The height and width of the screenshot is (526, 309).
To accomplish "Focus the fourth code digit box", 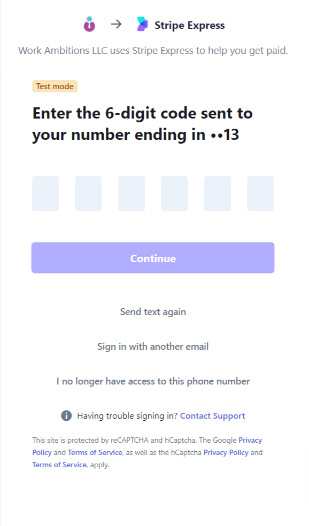I will coord(174,193).
